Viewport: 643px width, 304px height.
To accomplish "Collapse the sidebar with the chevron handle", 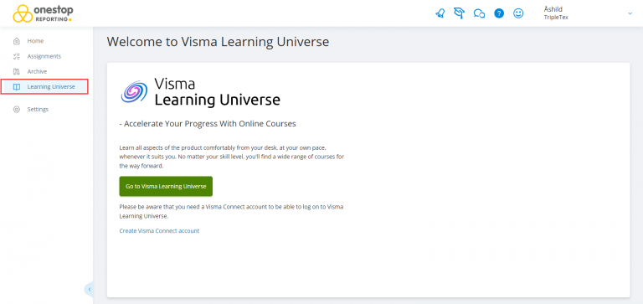I will pos(89,289).
